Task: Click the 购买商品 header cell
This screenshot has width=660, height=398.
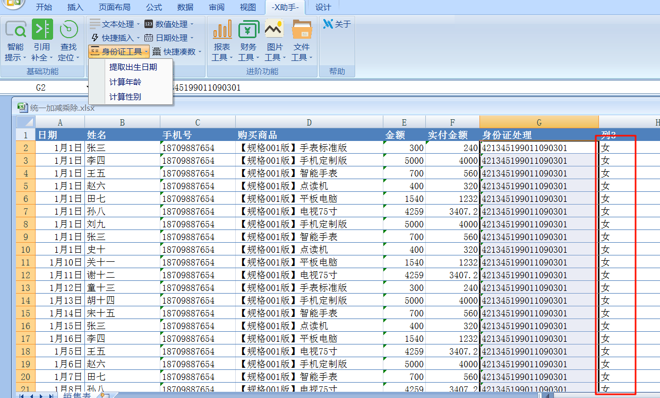Action: 309,135
